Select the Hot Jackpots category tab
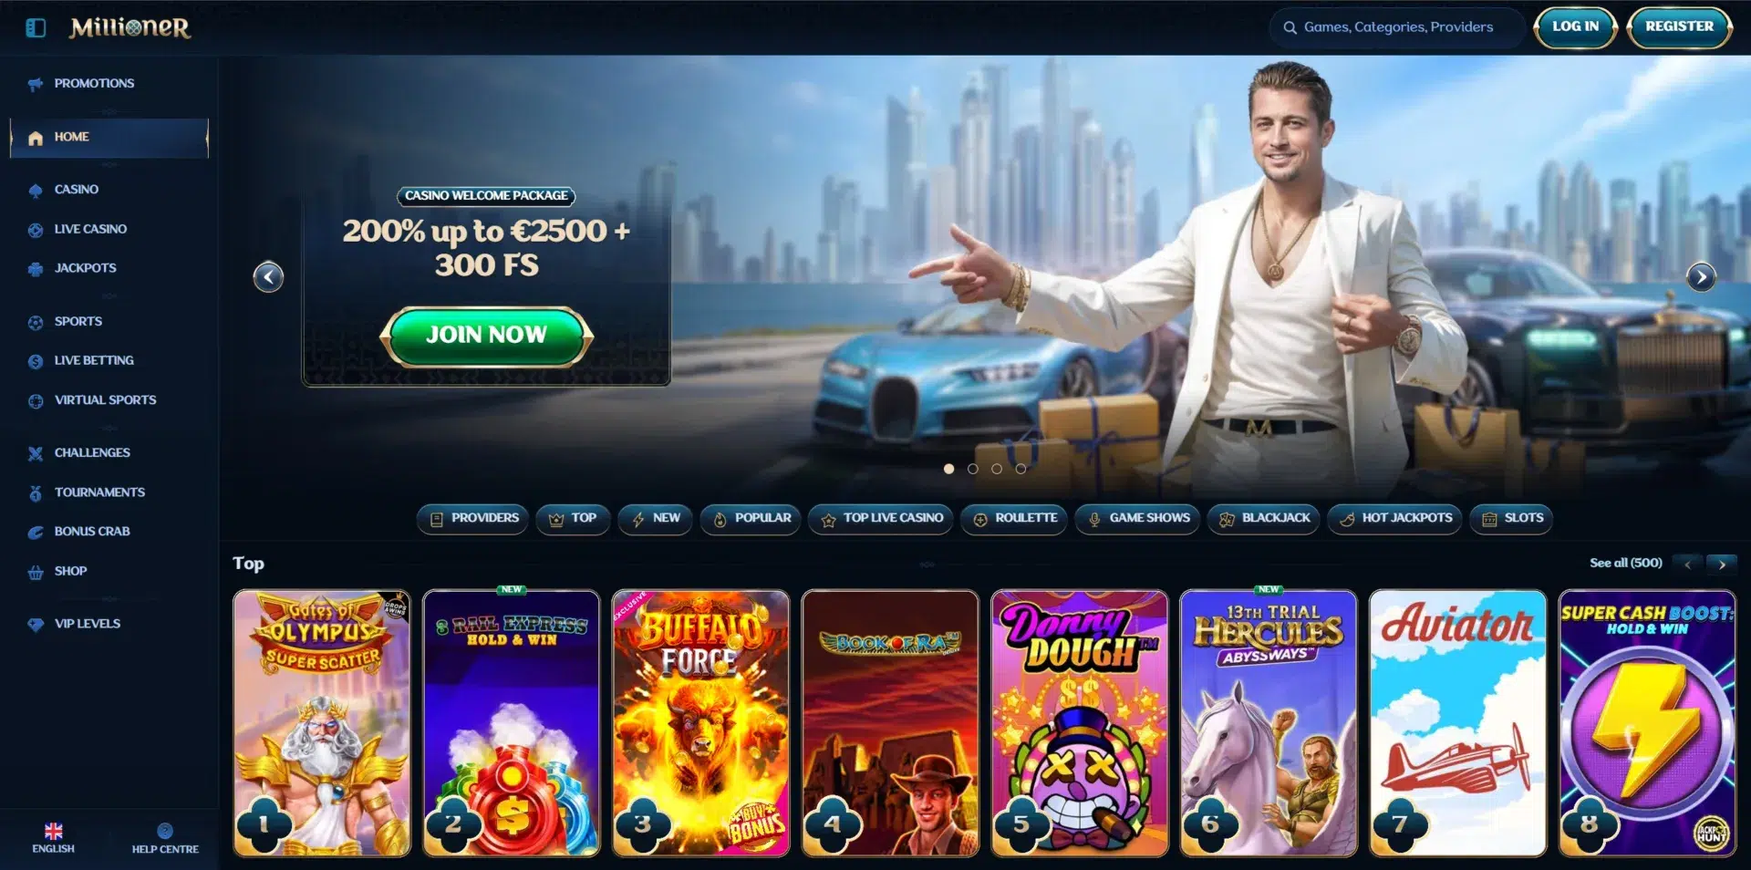Screen dimensions: 1751x870 click(x=1395, y=519)
